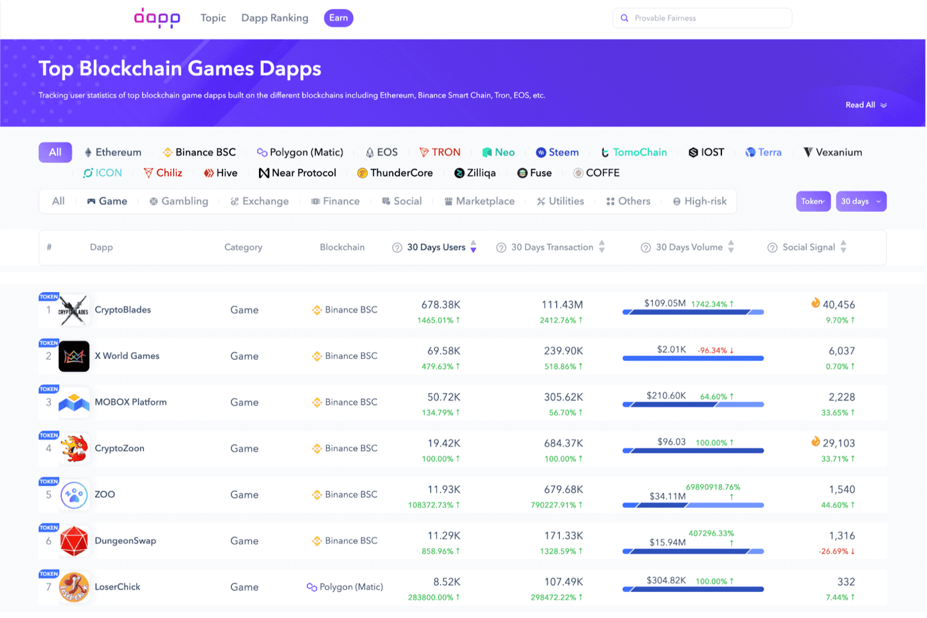Image resolution: width=927 pixels, height=618 pixels.
Task: Filter by Fuse blockchain
Action: point(534,173)
